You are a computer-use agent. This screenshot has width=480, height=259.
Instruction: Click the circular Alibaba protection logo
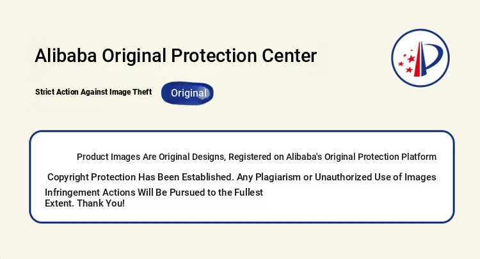[x=420, y=58]
